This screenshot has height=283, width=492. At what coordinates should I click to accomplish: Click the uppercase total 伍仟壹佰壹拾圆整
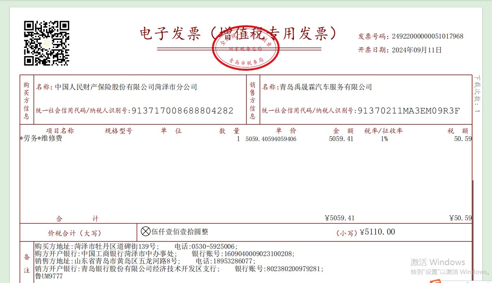[180, 231]
